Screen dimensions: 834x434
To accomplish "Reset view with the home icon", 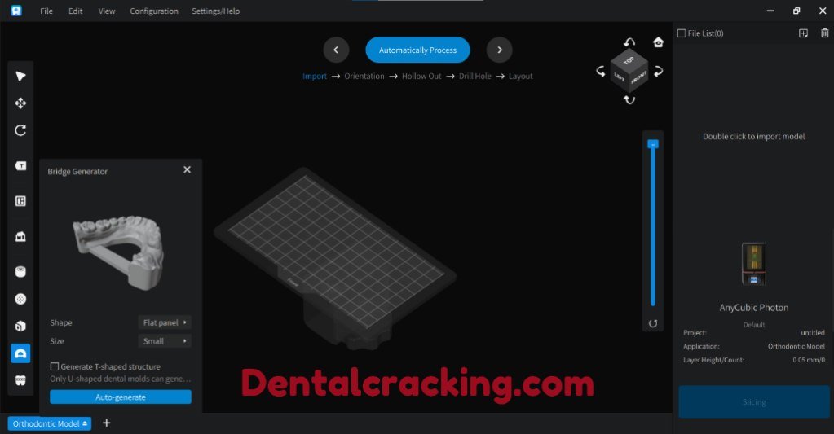I will click(658, 42).
